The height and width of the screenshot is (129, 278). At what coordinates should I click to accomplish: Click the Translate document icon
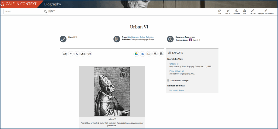pyautogui.click(x=65, y=54)
